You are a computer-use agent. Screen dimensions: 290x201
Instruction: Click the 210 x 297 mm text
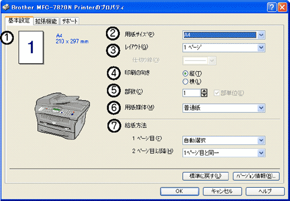click(72, 41)
